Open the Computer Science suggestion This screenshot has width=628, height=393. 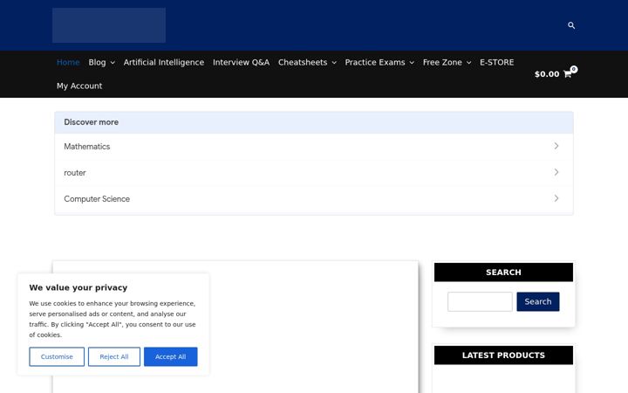(x=314, y=199)
